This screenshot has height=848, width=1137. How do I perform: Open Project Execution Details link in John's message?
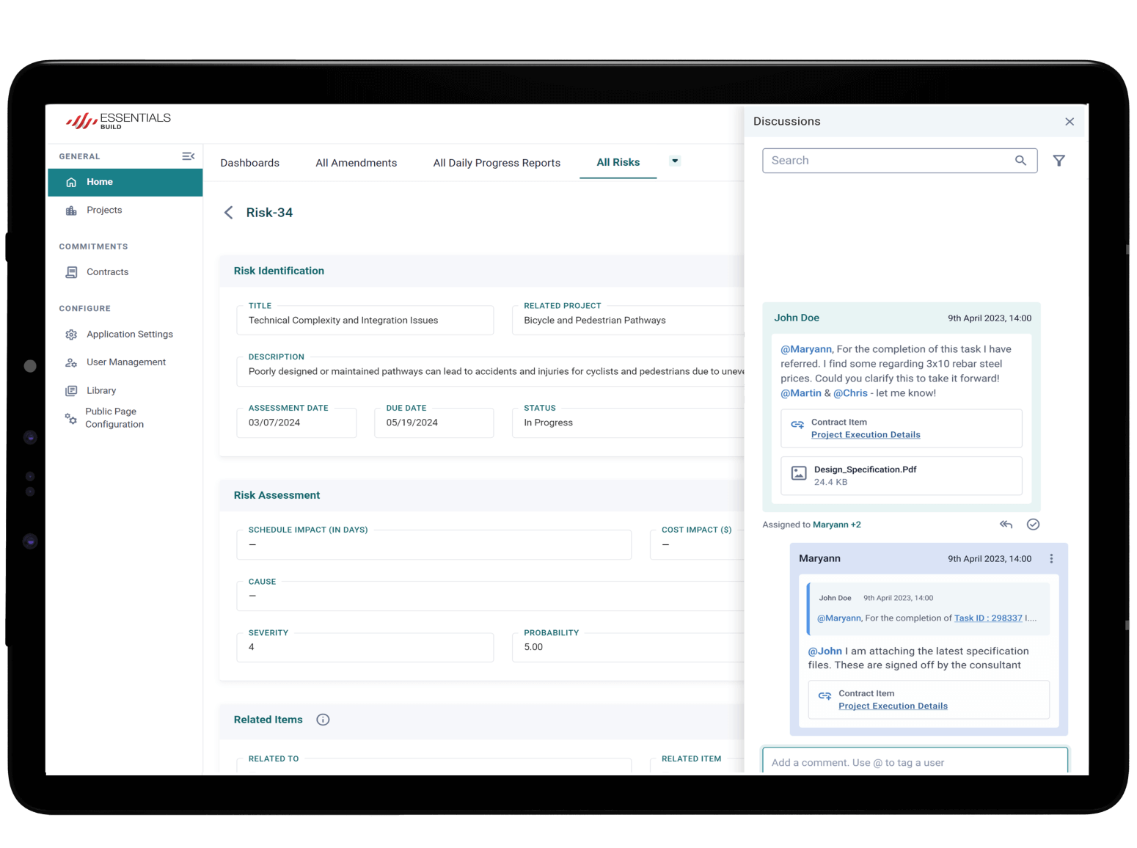click(x=865, y=435)
